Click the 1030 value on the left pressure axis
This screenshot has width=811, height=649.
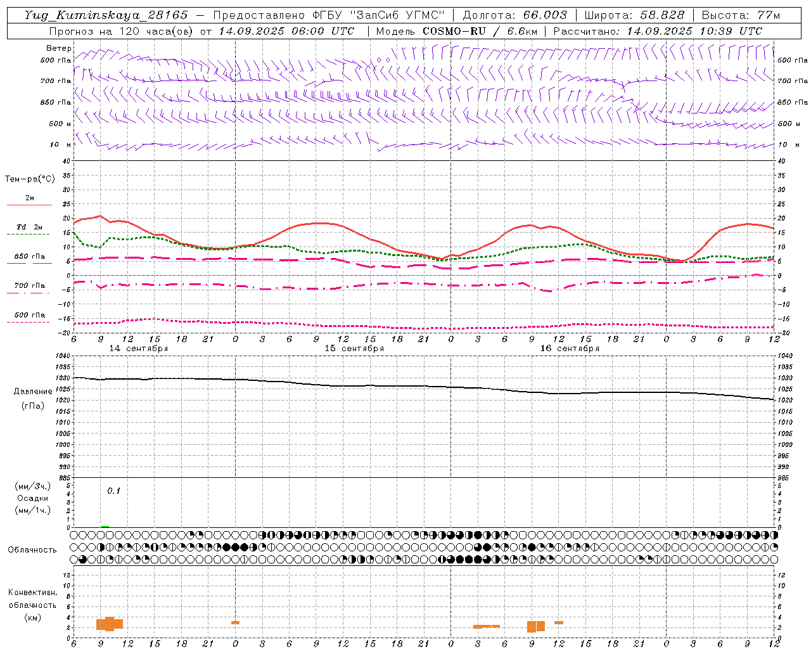(62, 378)
